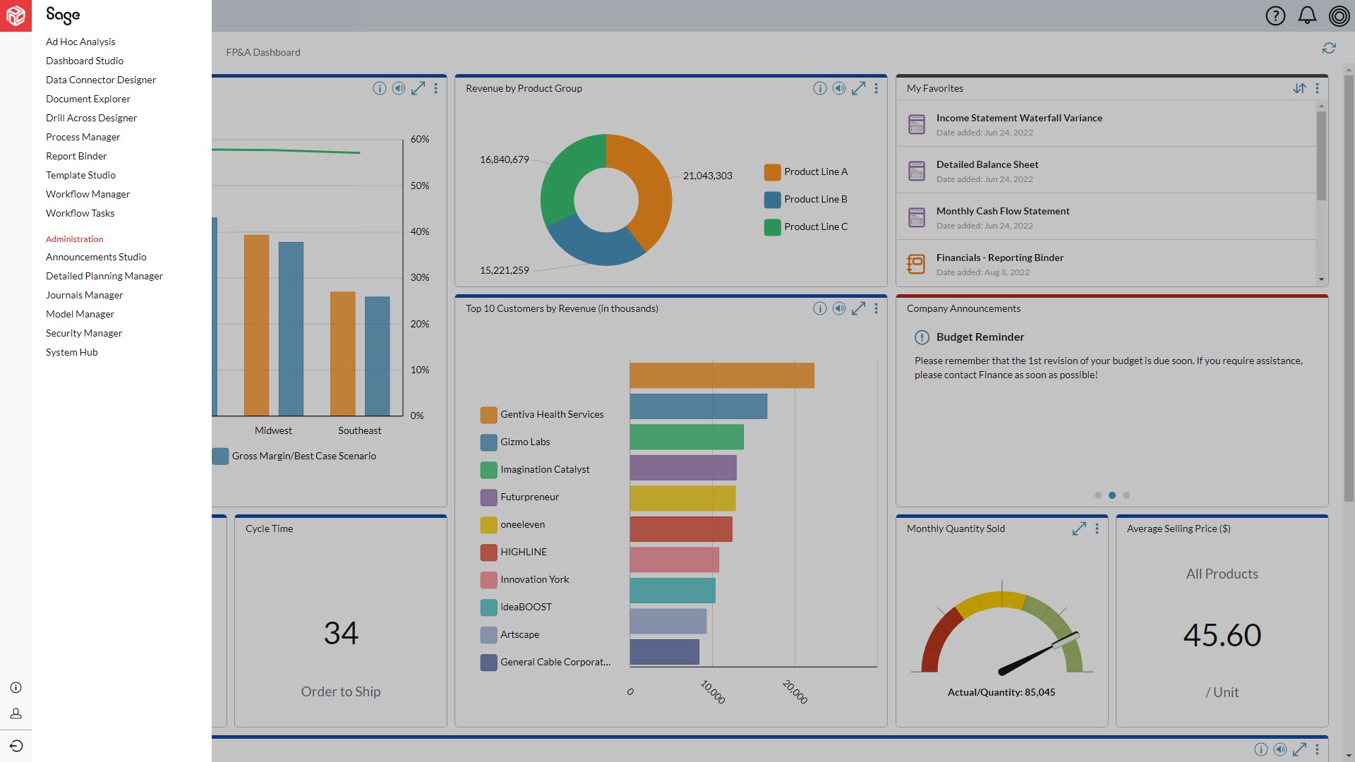Image resolution: width=1355 pixels, height=762 pixels.
Task: Select Security Manager menu item
Action: [84, 333]
